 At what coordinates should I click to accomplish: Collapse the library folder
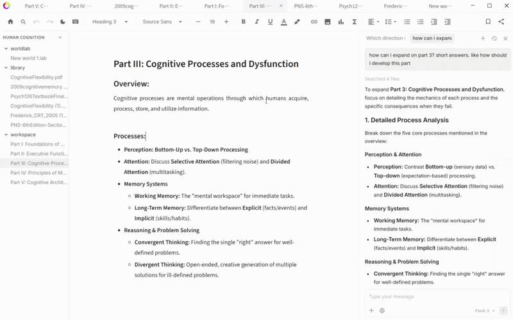click(x=6, y=68)
